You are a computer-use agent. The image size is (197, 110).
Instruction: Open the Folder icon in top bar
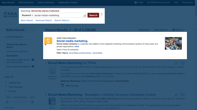[x=136, y=3]
